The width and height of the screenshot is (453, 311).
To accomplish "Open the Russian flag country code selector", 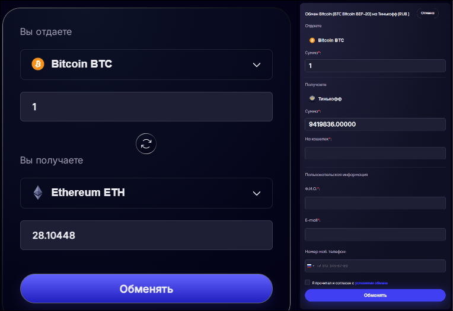I will [x=311, y=265].
